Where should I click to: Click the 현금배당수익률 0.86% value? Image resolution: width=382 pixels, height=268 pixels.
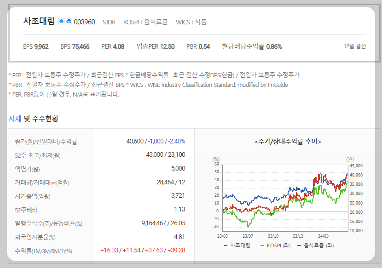coord(252,46)
